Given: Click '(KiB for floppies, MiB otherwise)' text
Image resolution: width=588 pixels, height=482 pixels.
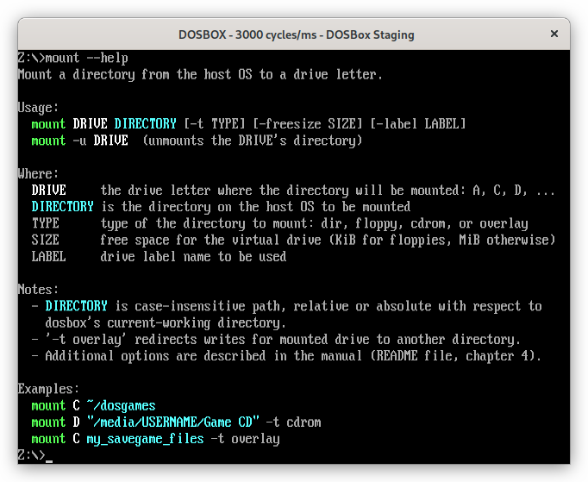Looking at the screenshot, I should click(441, 240).
